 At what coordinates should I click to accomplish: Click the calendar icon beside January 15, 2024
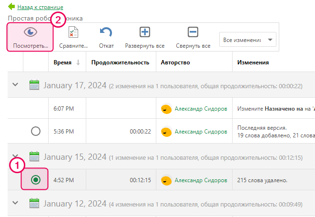(x=34, y=156)
